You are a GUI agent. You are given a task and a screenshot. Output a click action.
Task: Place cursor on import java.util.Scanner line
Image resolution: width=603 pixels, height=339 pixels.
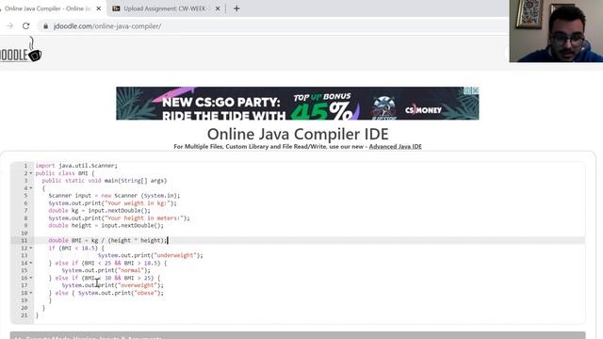pyautogui.click(x=76, y=166)
